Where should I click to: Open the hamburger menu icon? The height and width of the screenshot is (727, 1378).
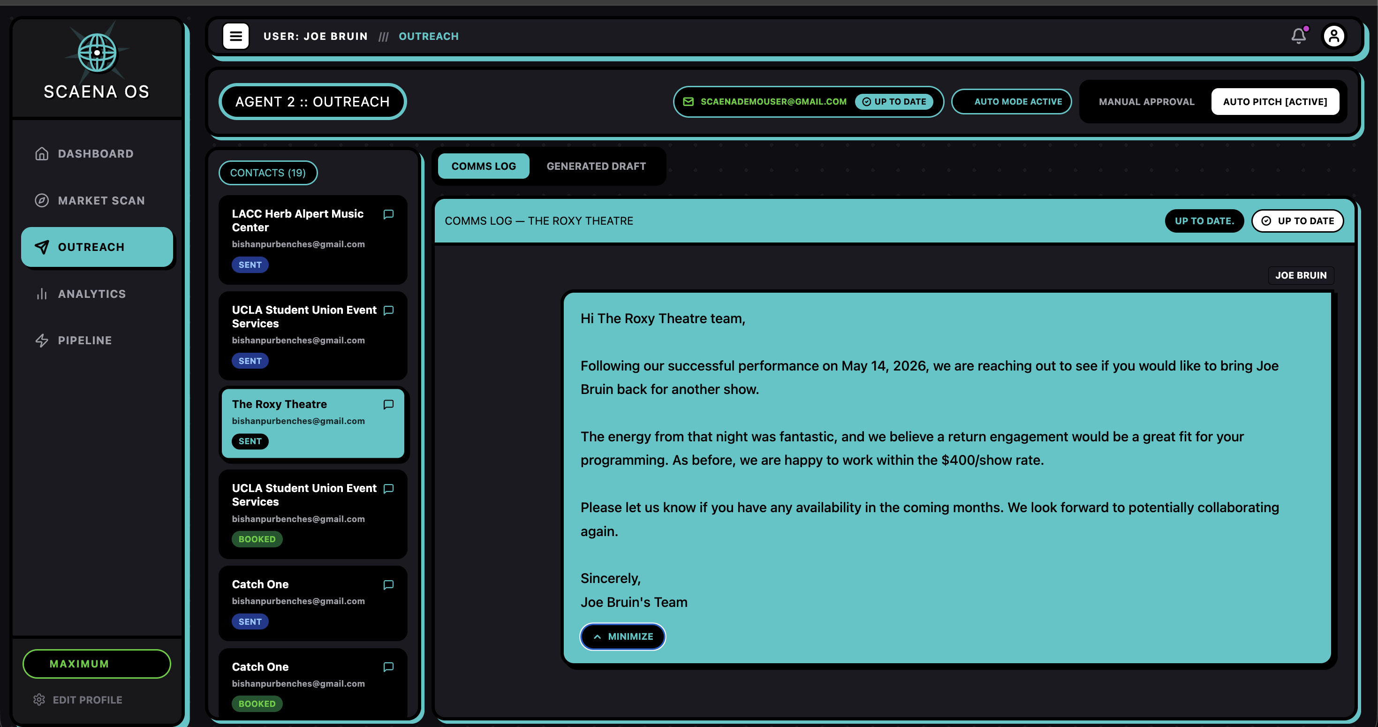pos(236,37)
